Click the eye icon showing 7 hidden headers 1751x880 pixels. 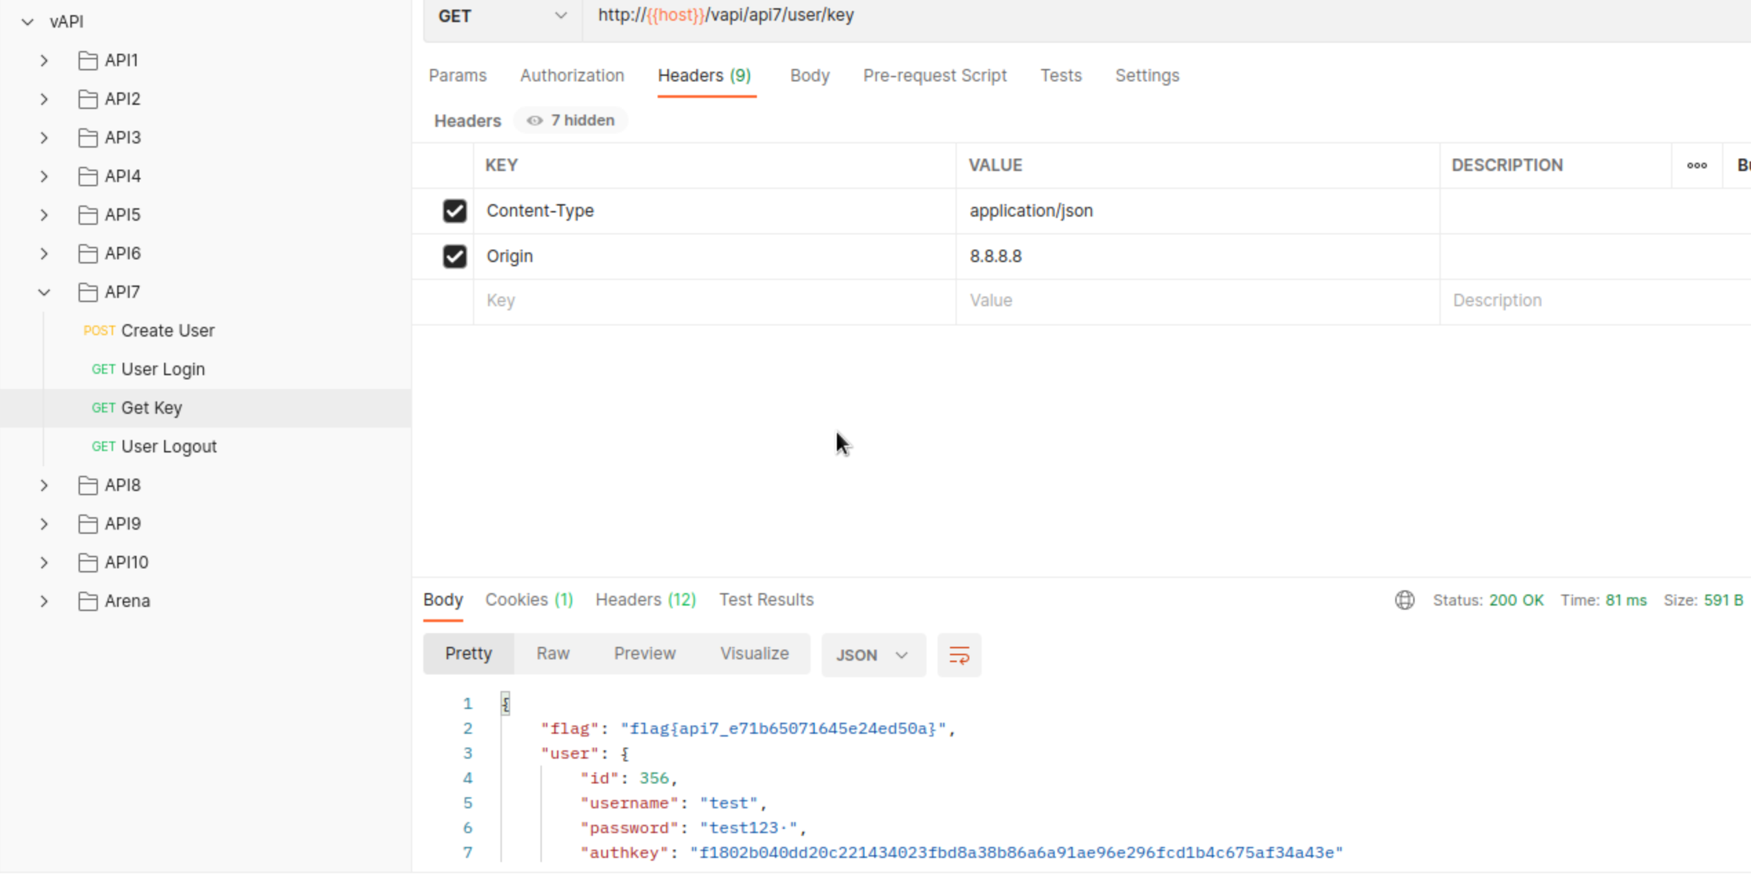pyautogui.click(x=534, y=121)
